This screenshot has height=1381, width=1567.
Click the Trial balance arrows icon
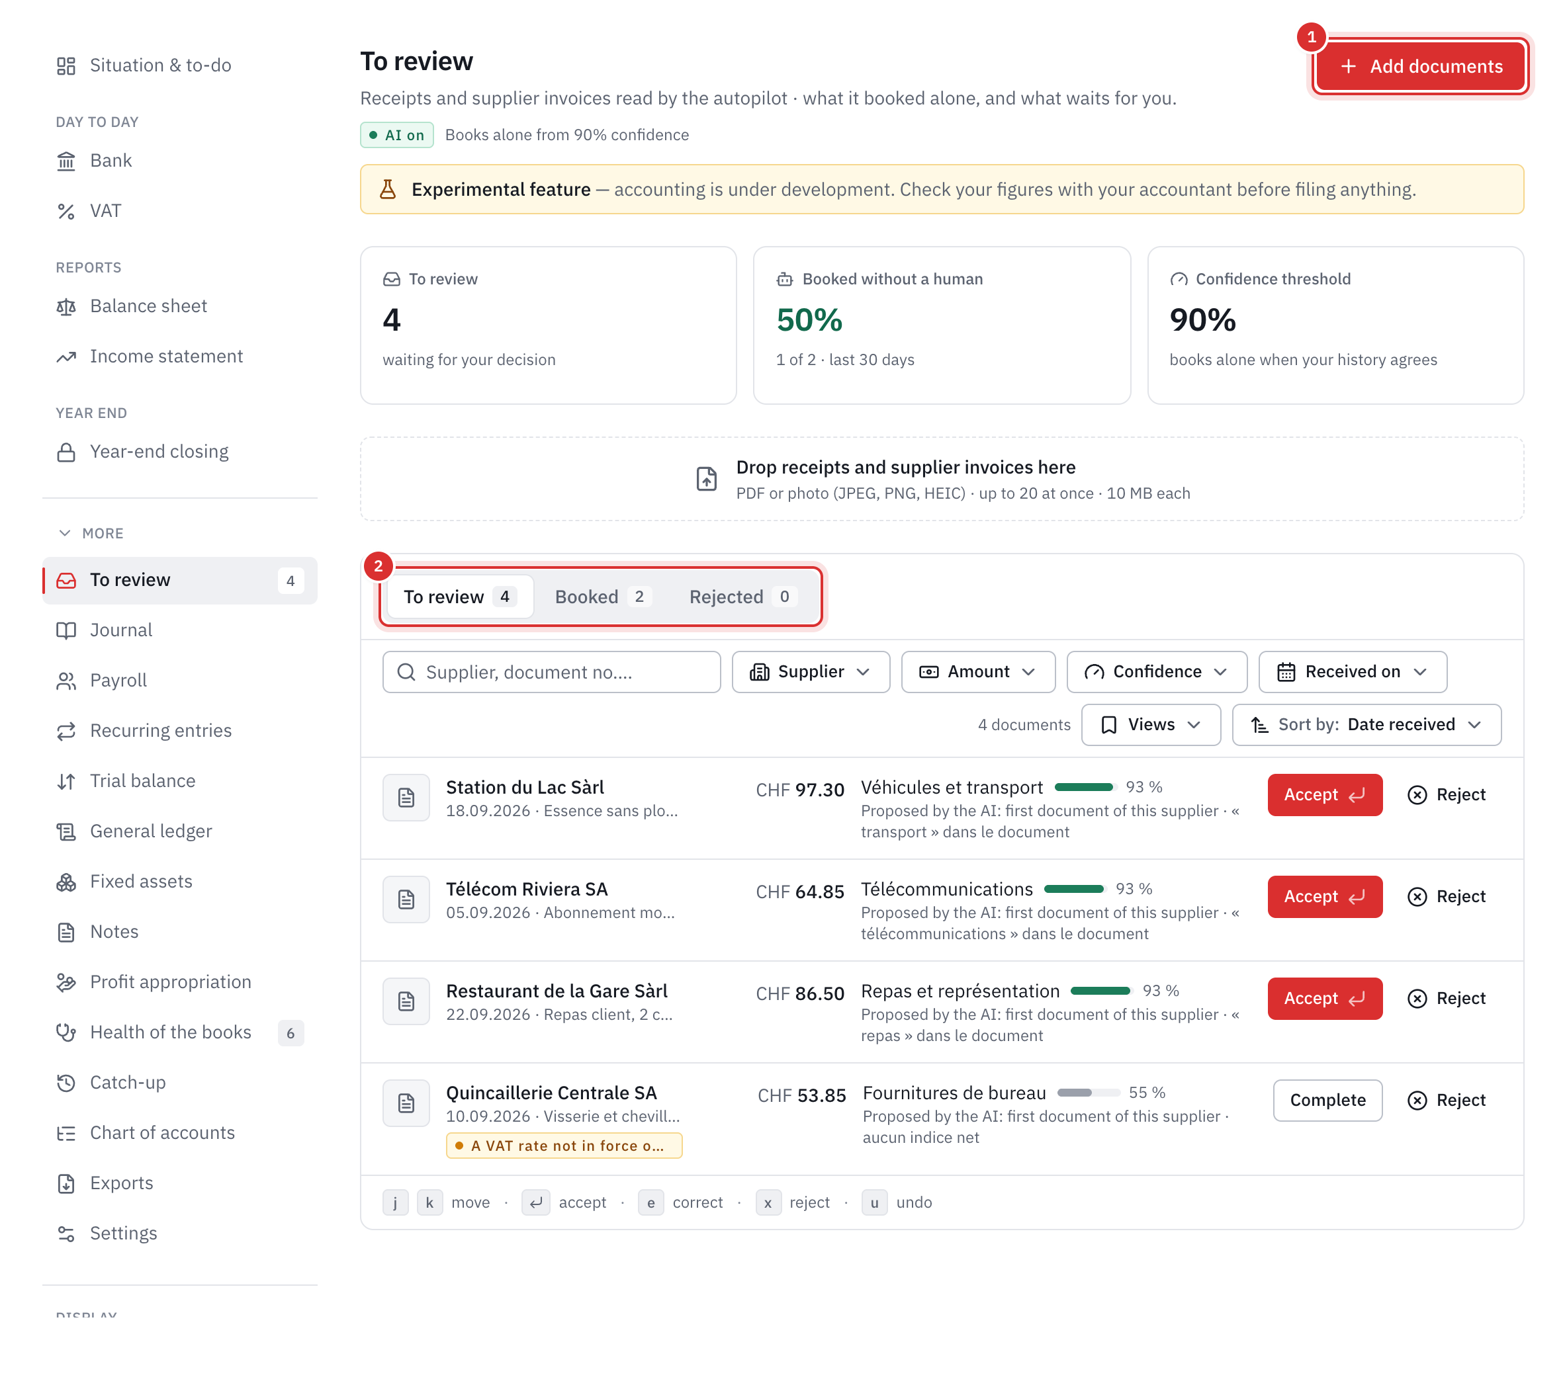pos(66,782)
